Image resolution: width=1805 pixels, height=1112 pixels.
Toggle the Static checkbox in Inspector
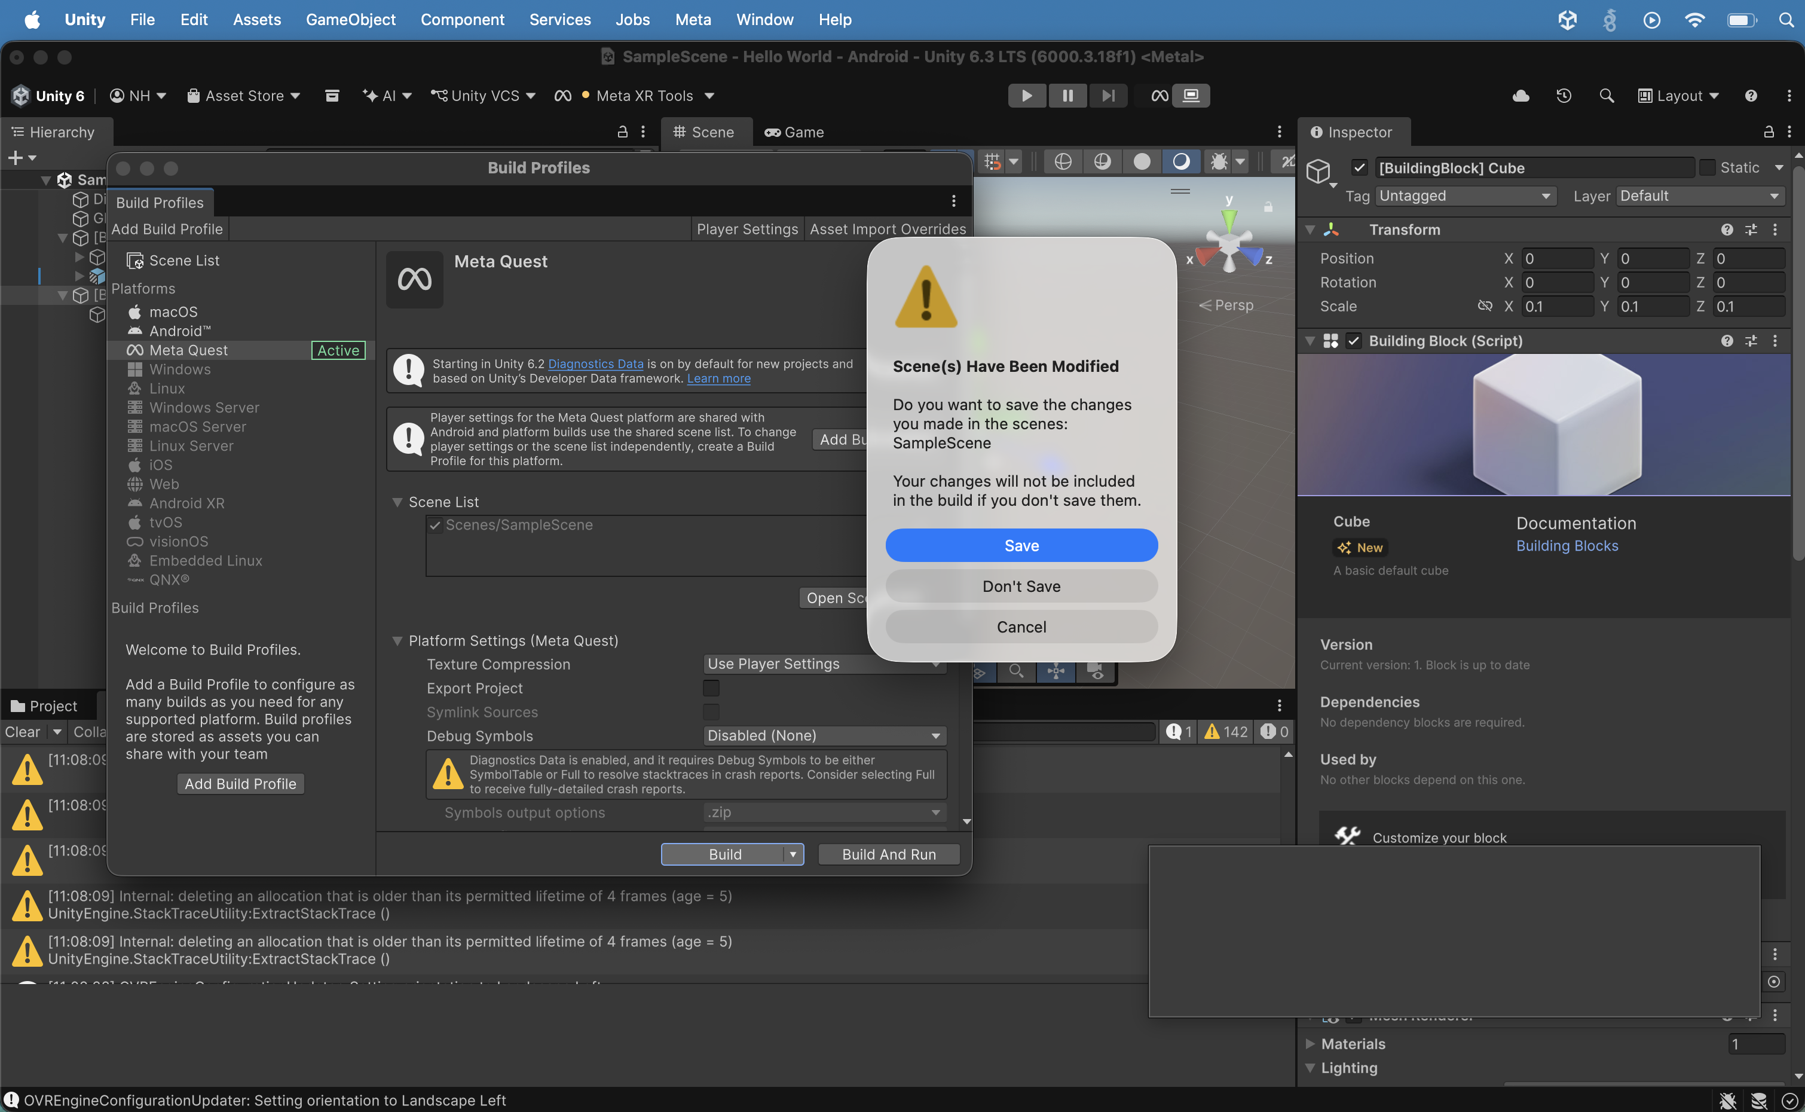(1707, 167)
